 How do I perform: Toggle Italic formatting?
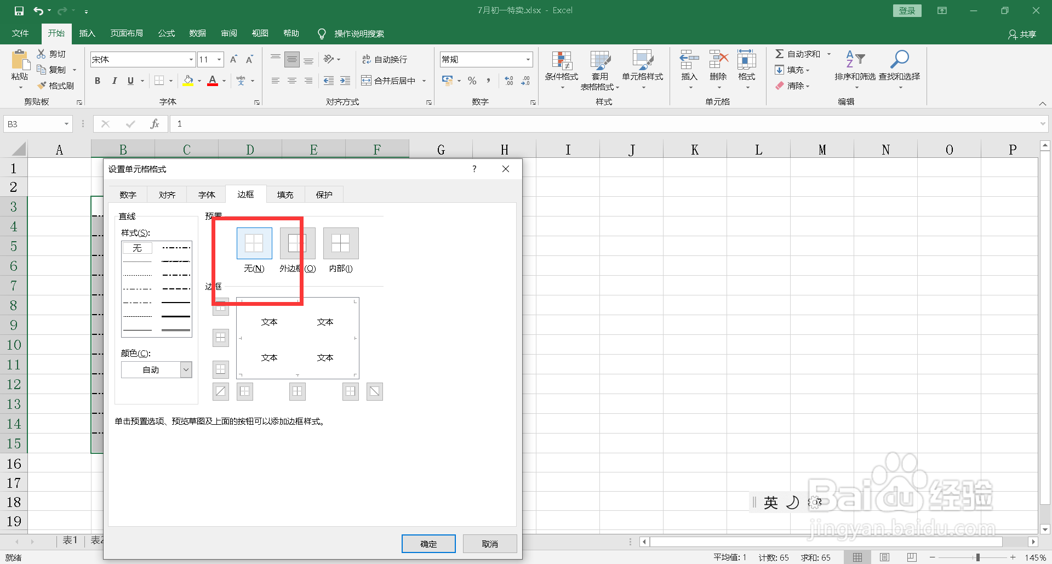114,81
